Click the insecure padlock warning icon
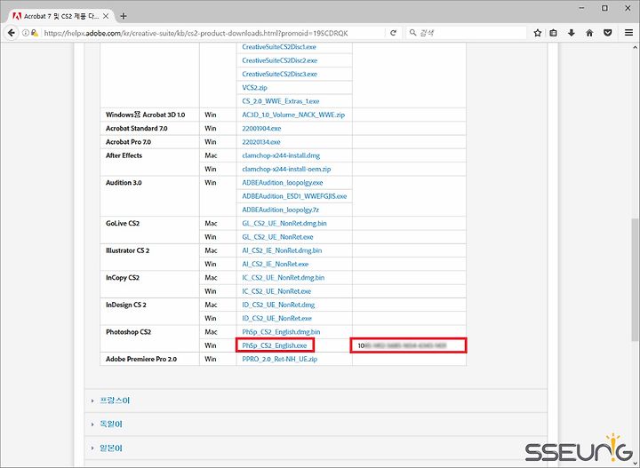Image resolution: width=640 pixels, height=468 pixels. (x=35, y=33)
